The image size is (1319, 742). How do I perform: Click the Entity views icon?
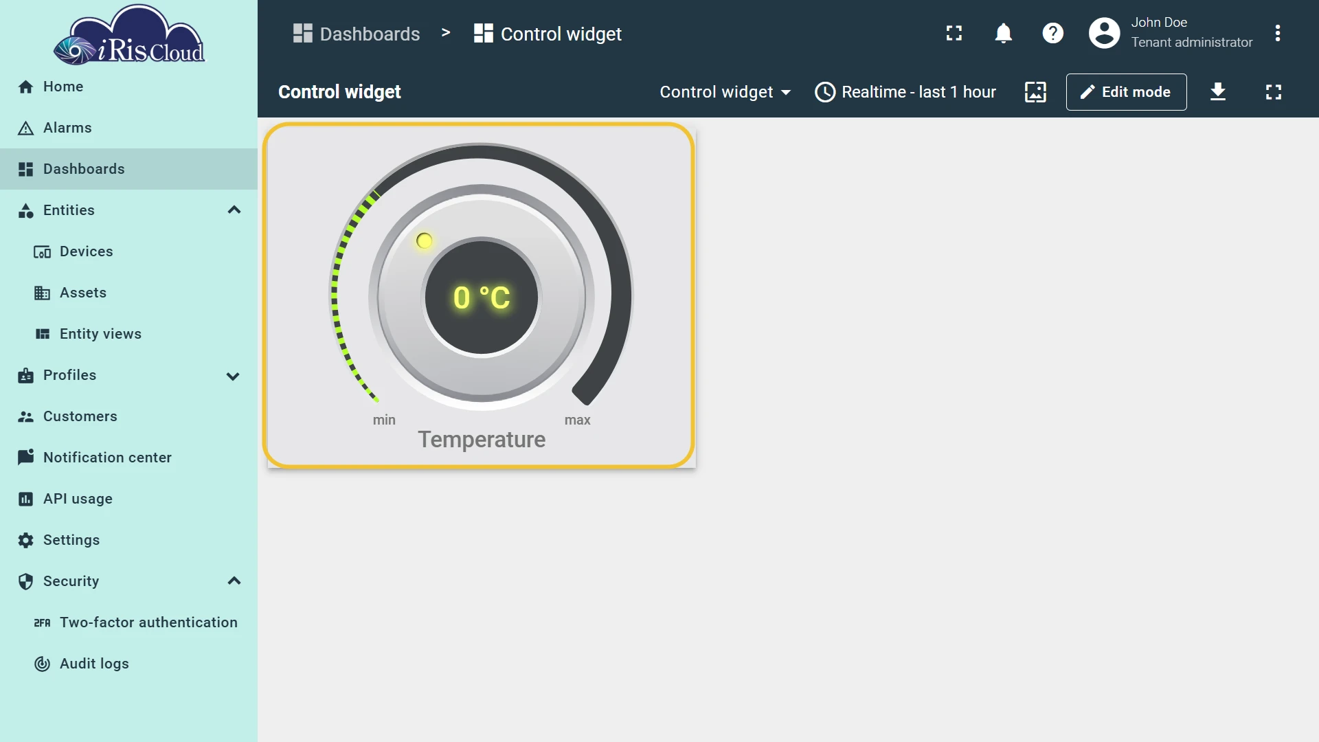tap(42, 334)
